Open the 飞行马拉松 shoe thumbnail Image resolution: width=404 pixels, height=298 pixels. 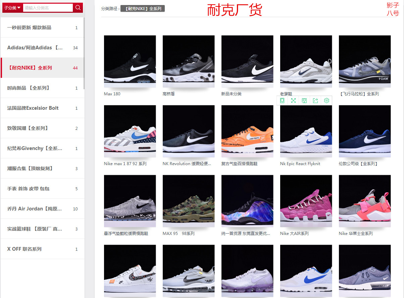(365, 61)
